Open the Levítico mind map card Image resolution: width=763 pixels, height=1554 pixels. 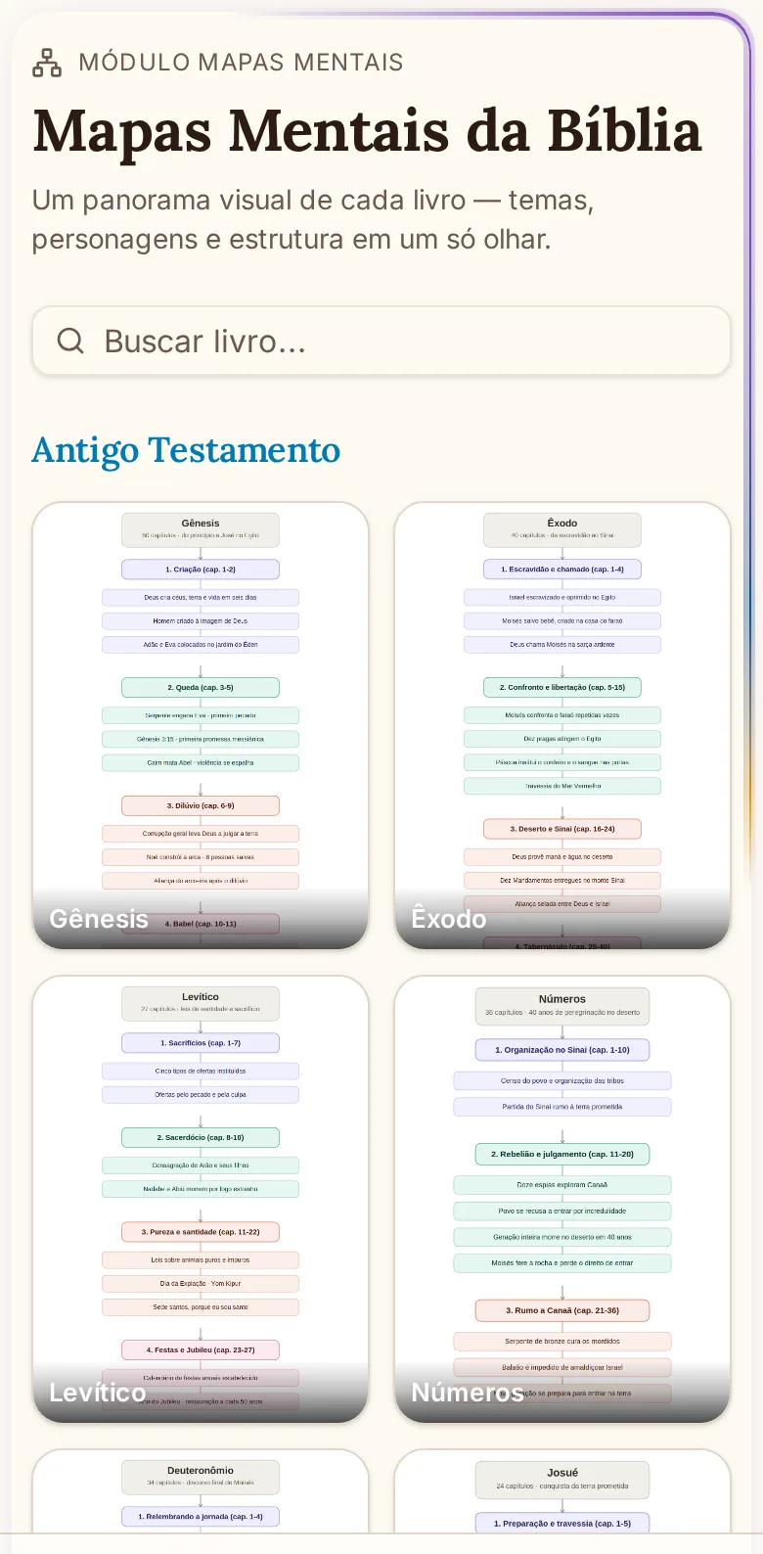[201, 1199]
